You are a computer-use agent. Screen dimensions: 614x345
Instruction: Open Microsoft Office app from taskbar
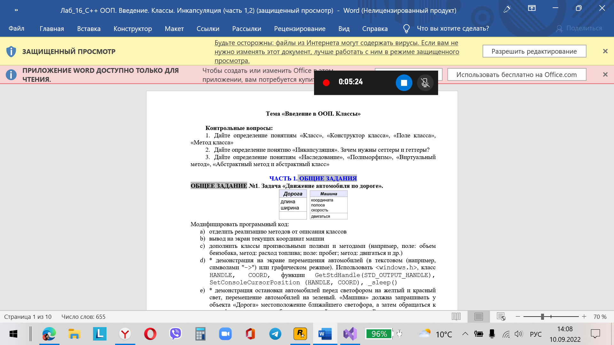[250, 334]
